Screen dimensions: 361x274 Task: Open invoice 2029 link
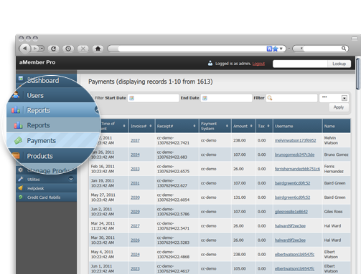tap(135, 212)
